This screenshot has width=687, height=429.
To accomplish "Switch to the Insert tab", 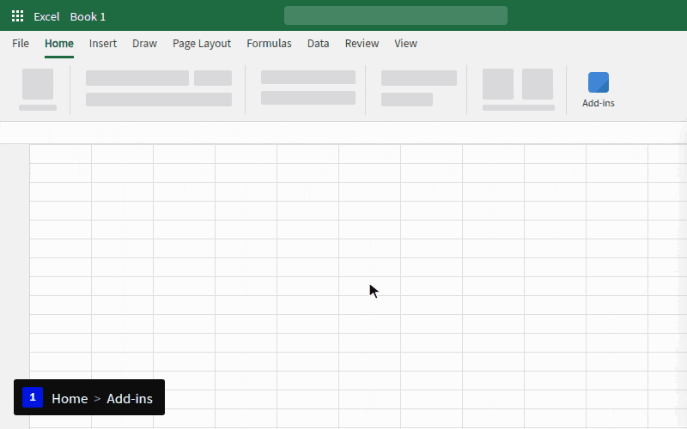I will pyautogui.click(x=103, y=44).
